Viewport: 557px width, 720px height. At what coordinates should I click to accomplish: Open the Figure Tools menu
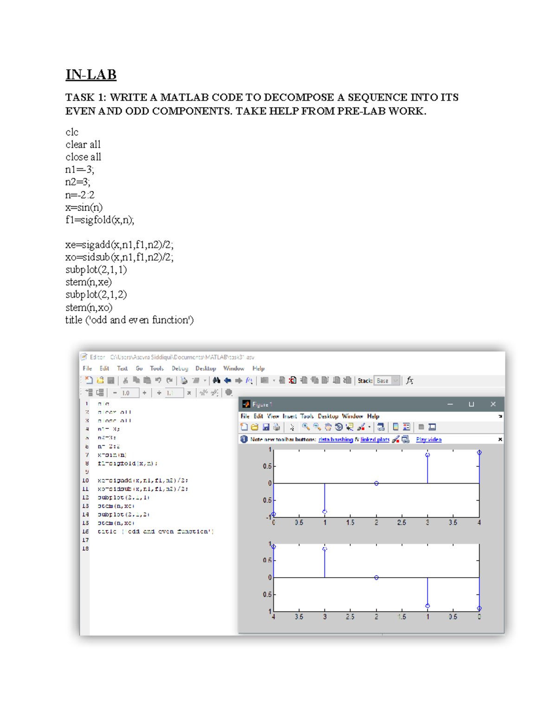tap(306, 416)
